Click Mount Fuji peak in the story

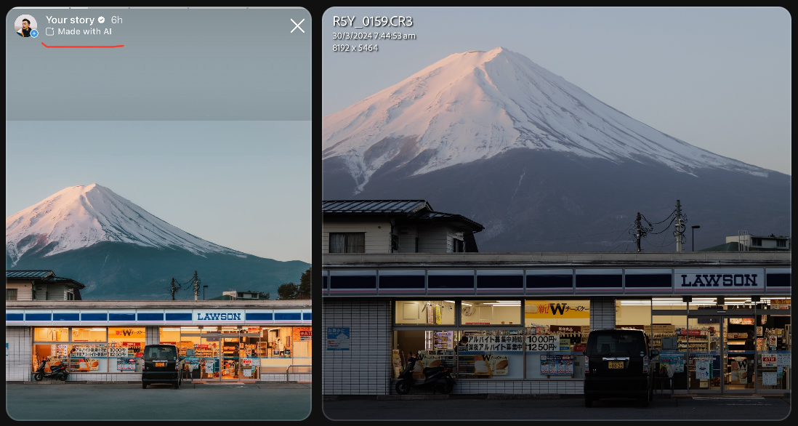(91, 189)
